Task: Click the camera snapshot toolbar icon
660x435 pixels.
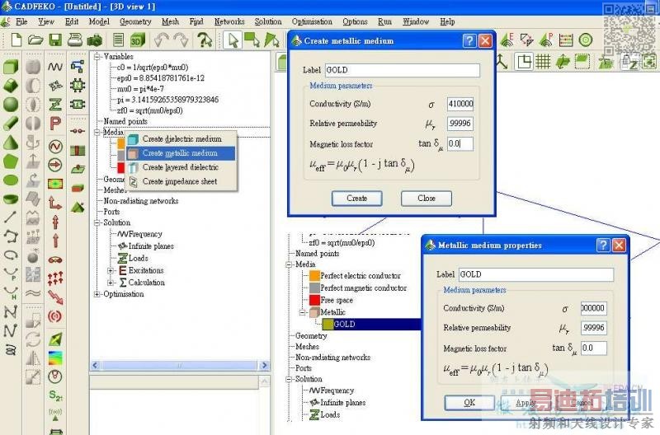Action: (x=95, y=40)
